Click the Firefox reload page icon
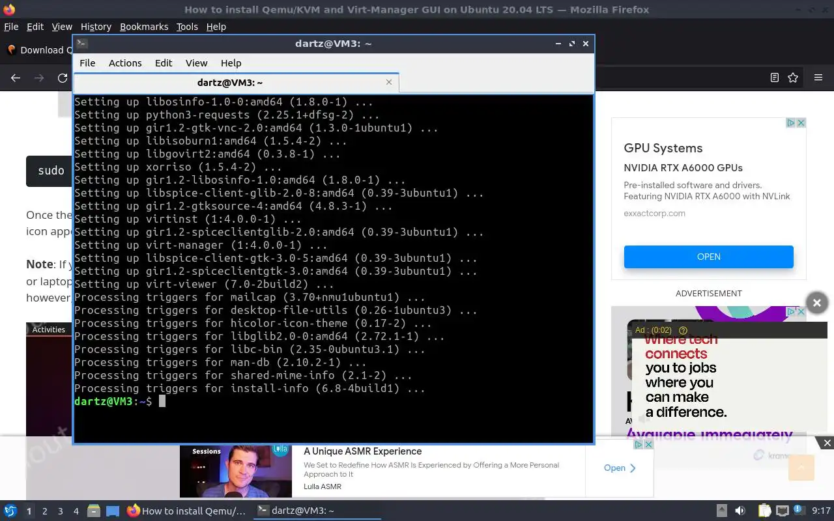 (x=63, y=78)
